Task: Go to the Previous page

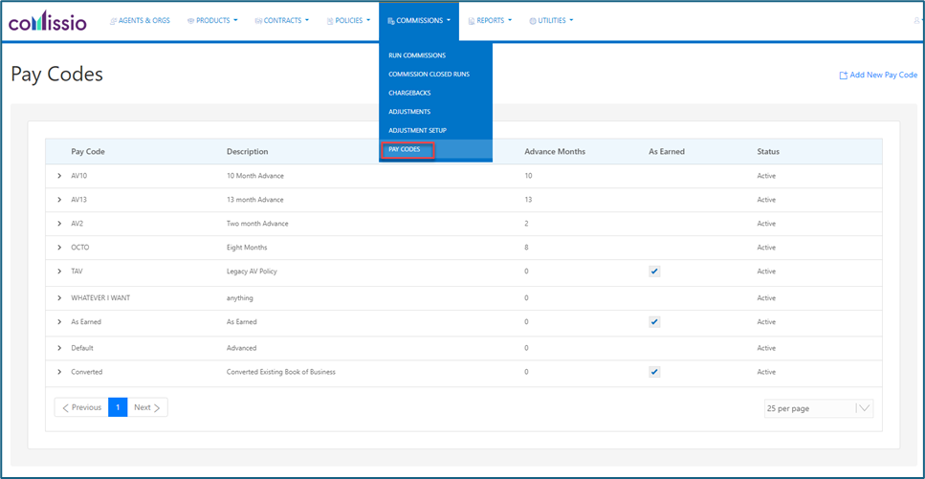Action: pos(81,407)
